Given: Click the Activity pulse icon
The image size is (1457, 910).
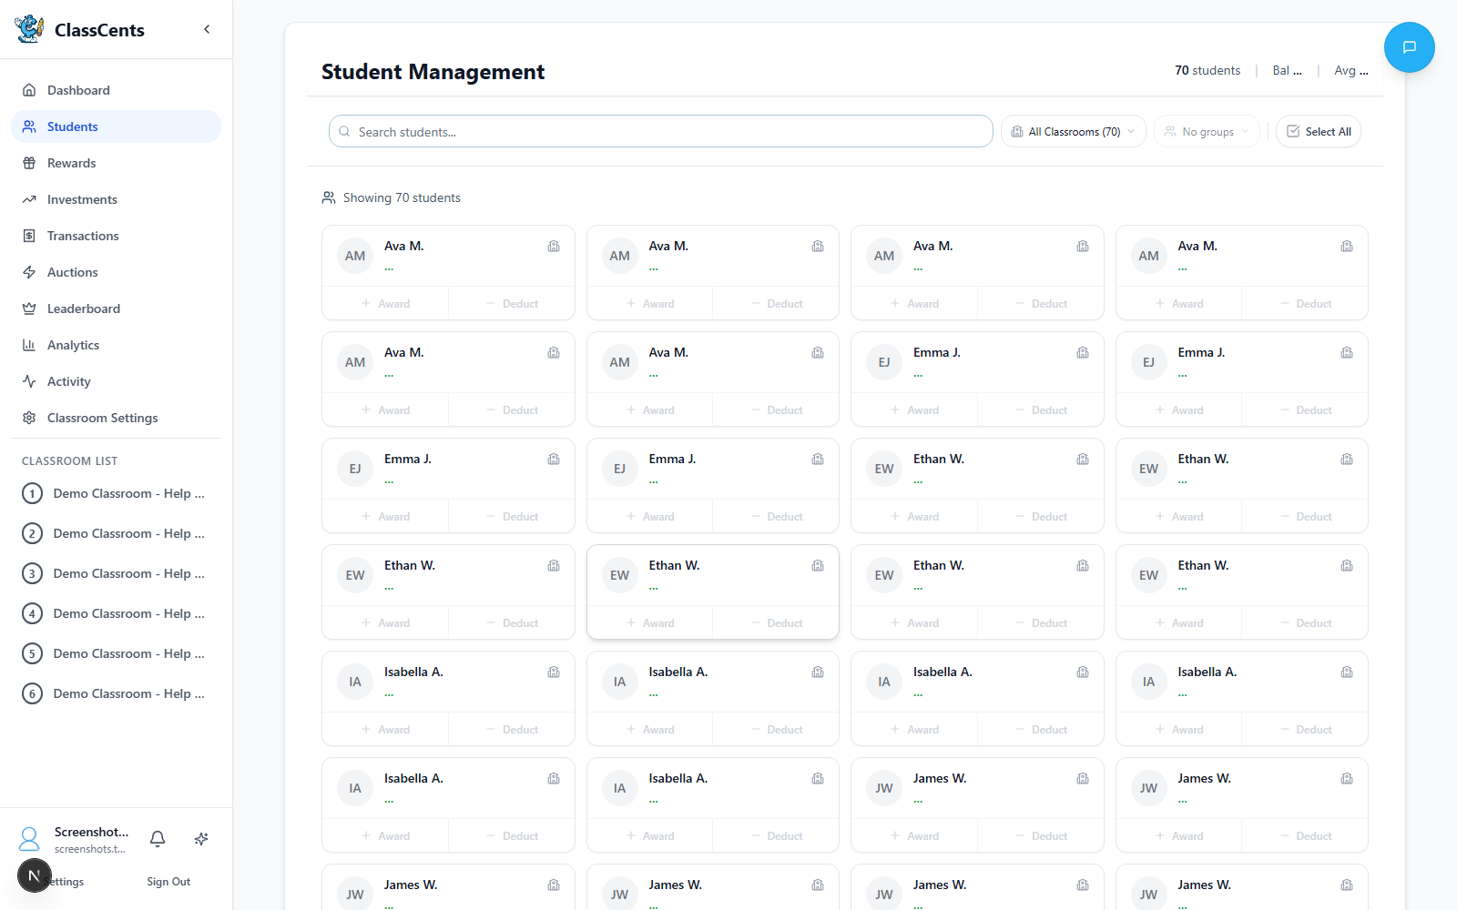Looking at the screenshot, I should (29, 381).
